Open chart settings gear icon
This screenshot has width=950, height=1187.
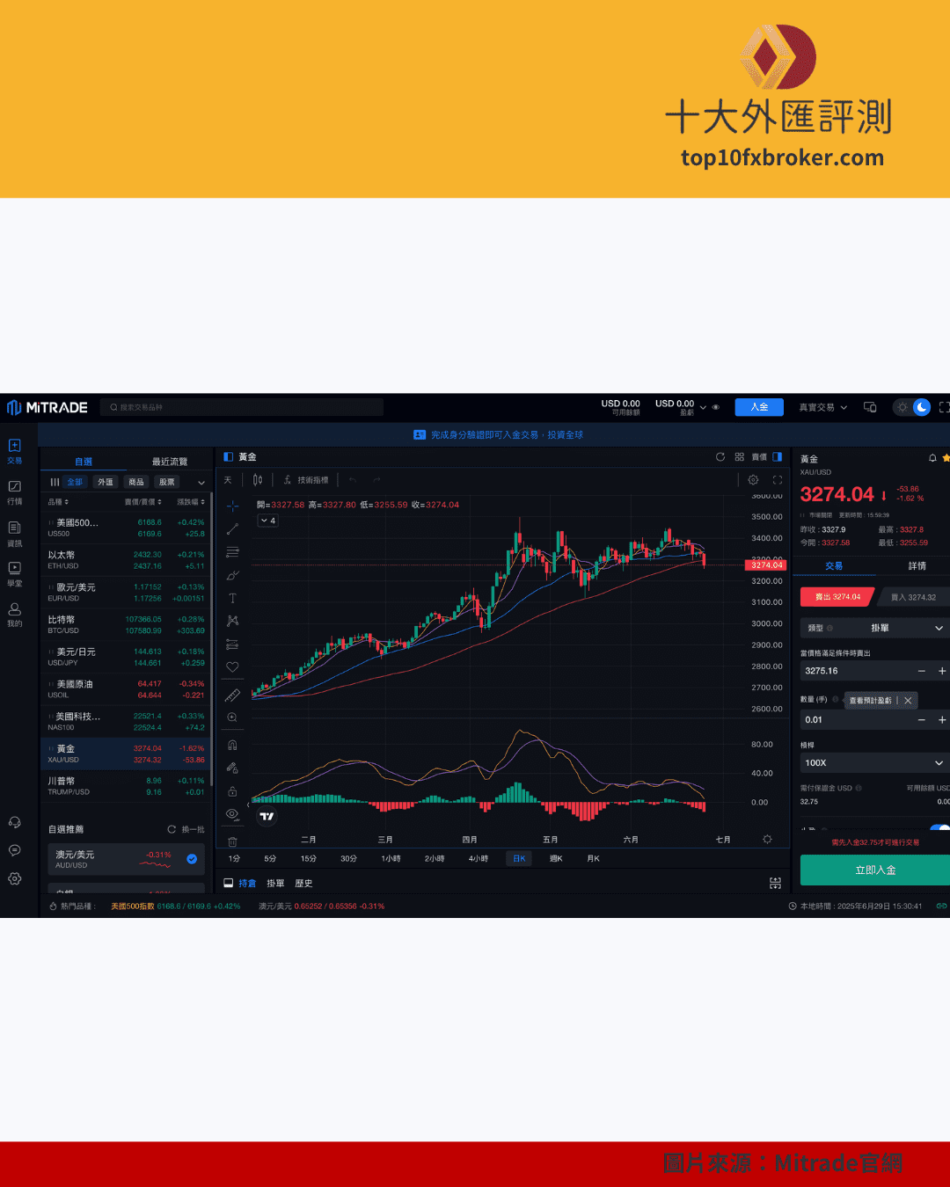753,480
